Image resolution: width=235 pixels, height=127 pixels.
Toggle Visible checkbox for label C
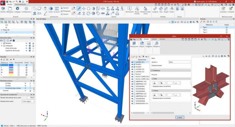click(x=26, y=68)
